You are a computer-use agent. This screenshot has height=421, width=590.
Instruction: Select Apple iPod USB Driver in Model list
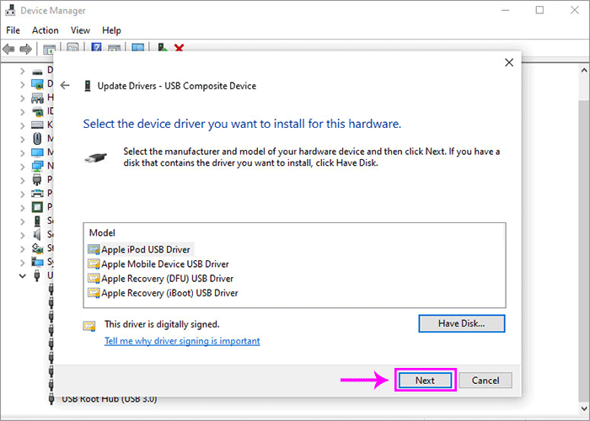click(139, 249)
